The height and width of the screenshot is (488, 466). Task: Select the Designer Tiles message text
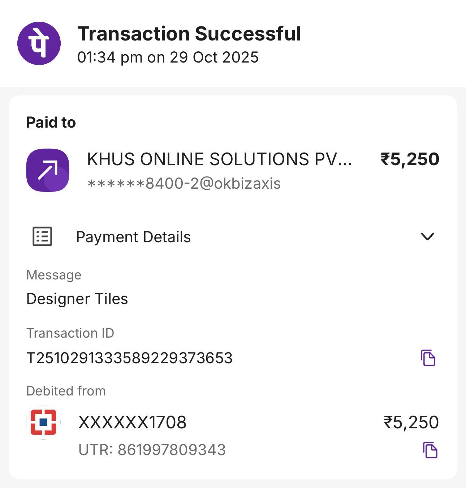77,299
